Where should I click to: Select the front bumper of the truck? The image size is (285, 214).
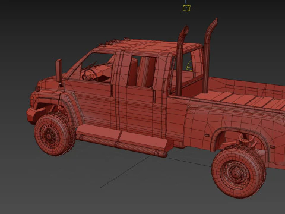[x=34, y=115]
